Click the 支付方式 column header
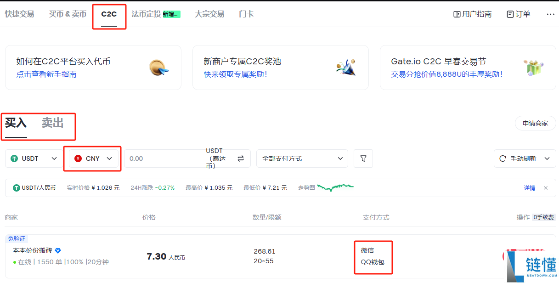Screen dimensions: 559x283 (376, 217)
